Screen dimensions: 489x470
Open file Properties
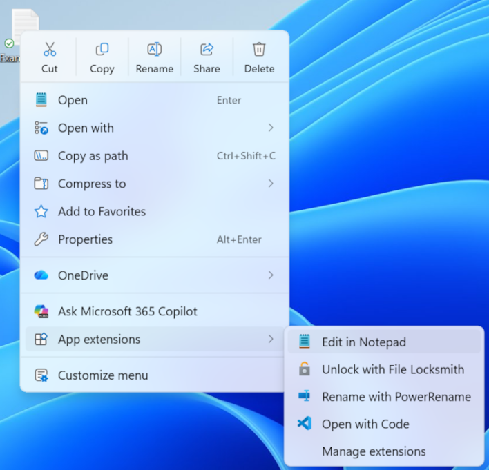155,239
